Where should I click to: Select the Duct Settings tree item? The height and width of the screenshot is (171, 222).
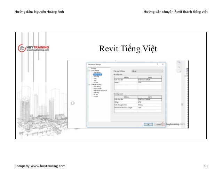[95, 70]
